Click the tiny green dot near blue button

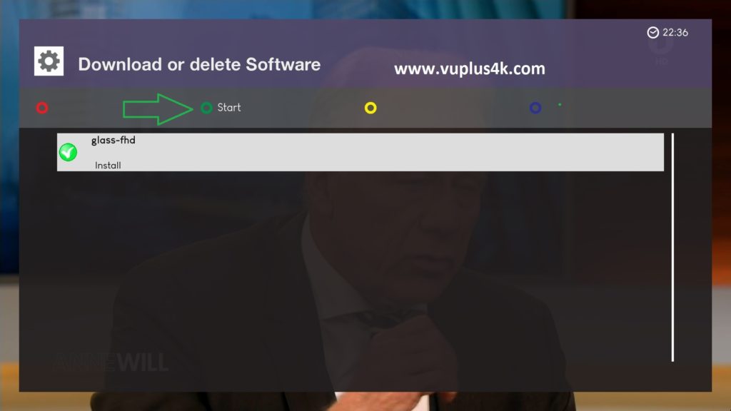[560, 105]
